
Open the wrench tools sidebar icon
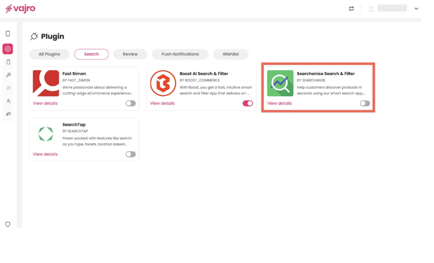coord(8,75)
